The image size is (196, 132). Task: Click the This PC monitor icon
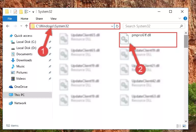coord(11,95)
